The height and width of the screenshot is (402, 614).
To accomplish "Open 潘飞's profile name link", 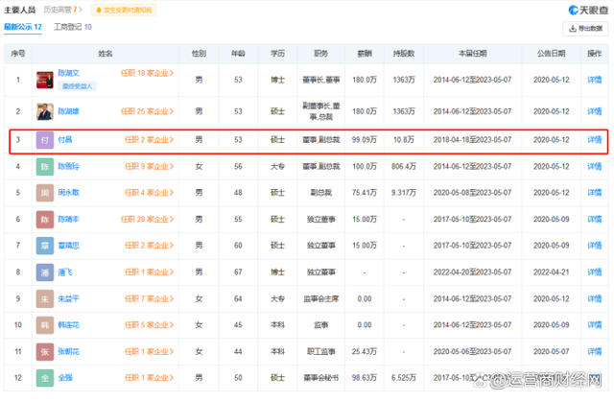I will click(x=65, y=272).
